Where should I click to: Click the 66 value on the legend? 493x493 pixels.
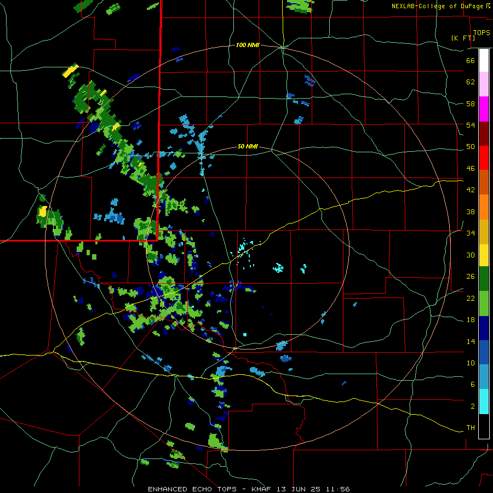pos(471,60)
